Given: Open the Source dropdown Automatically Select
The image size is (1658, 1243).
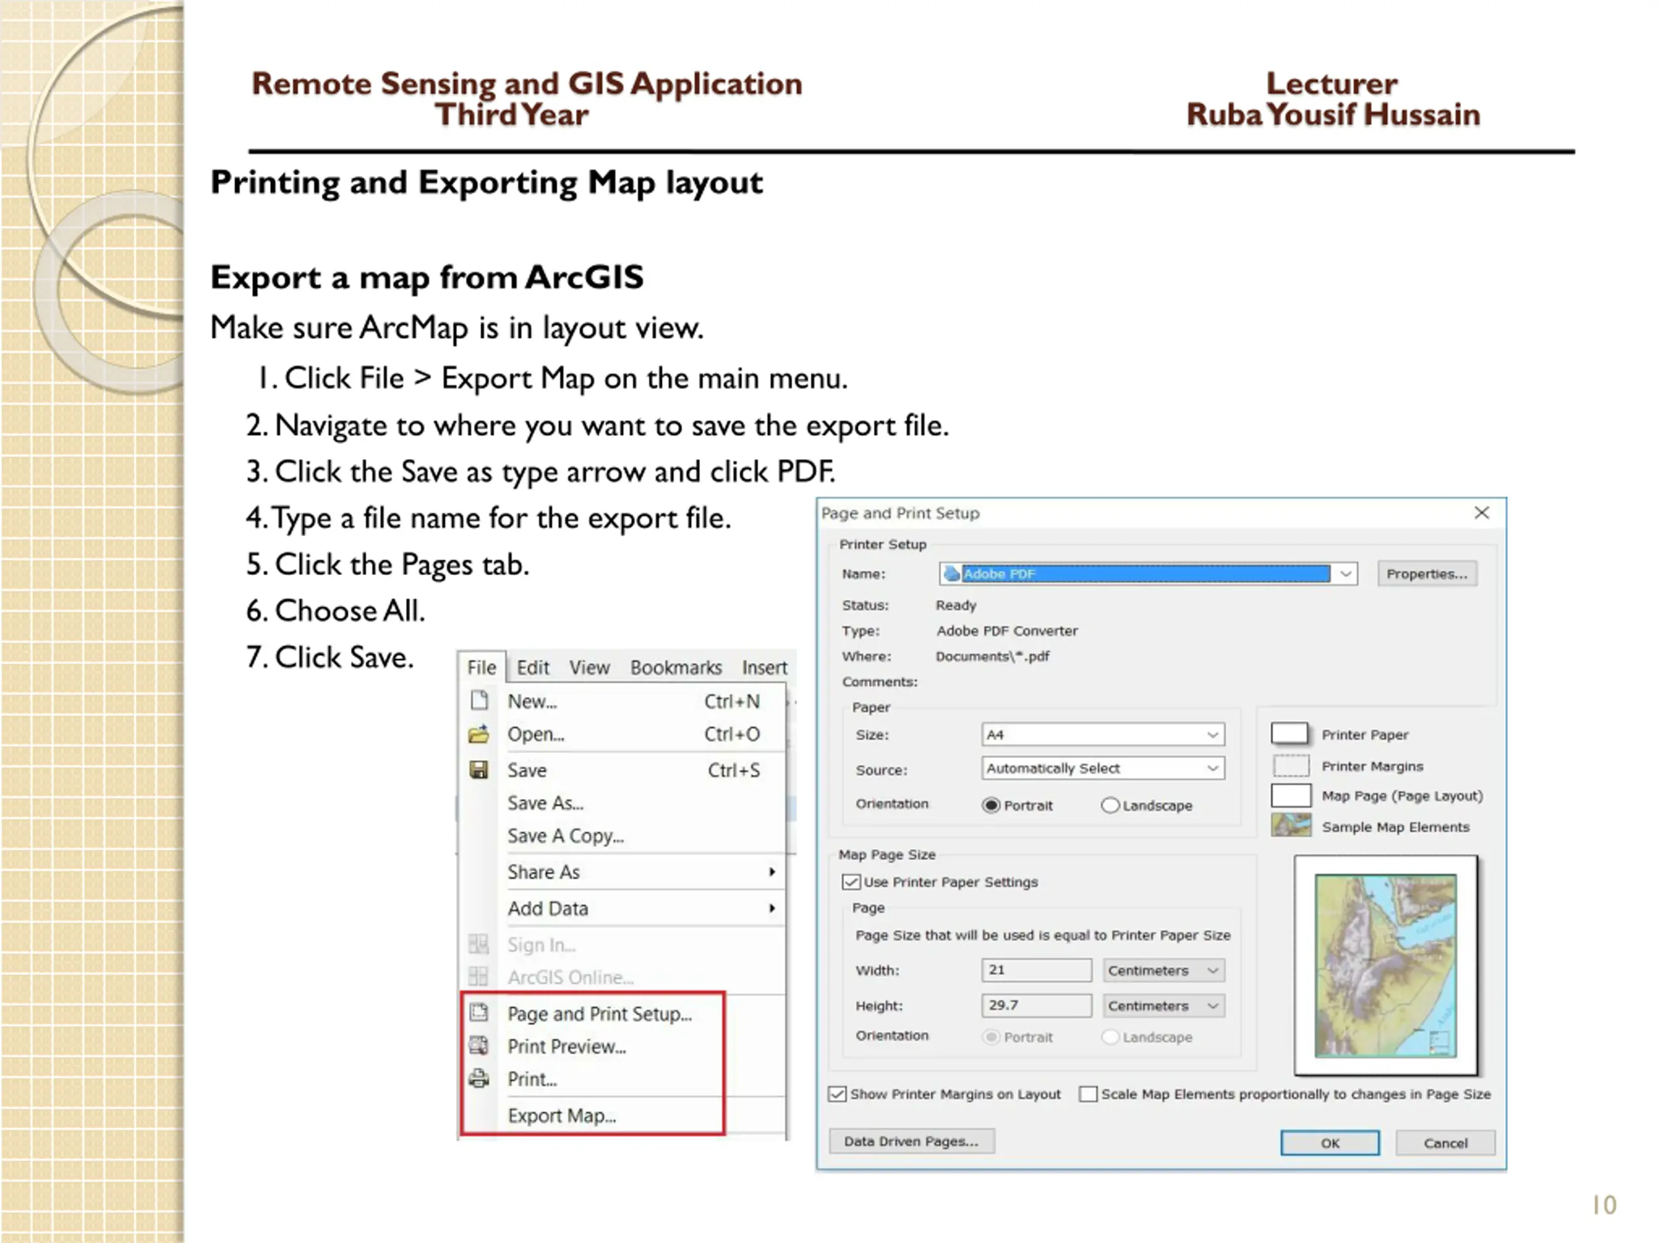Looking at the screenshot, I should [x=1212, y=768].
